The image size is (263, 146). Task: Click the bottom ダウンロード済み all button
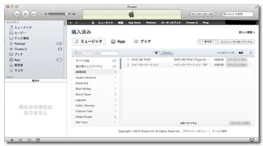[240, 123]
